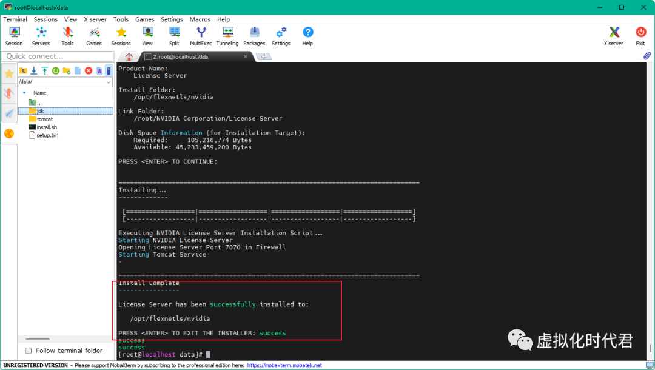Click the download arrow icon in the SFTP toolbar
Image resolution: width=655 pixels, height=370 pixels.
pos(34,71)
